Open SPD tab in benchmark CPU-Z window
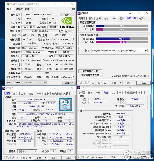Viewport: 154px width, 161px height. [x=114, y=18]
